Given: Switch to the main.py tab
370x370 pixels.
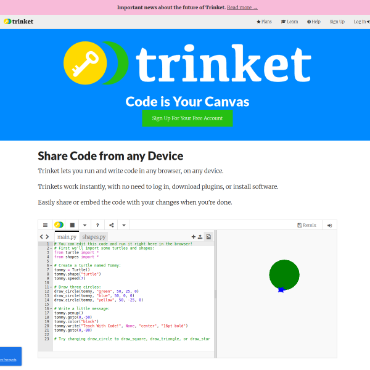Looking at the screenshot, I should click(67, 236).
